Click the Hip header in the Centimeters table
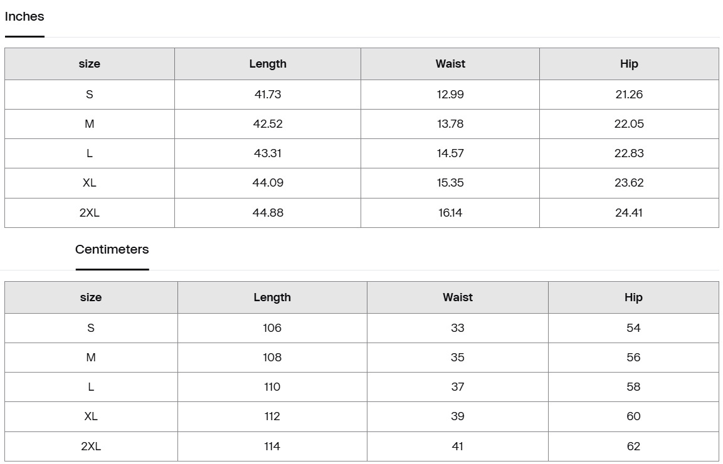This screenshot has width=723, height=464. click(x=633, y=297)
